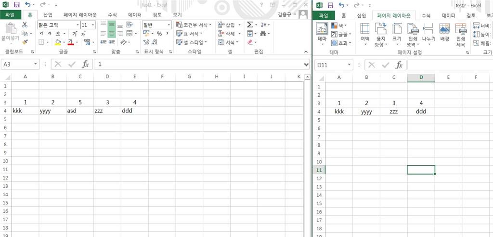Toggle wrap text in test1
This screenshot has height=237, width=493.
pyautogui.click(x=129, y=25)
